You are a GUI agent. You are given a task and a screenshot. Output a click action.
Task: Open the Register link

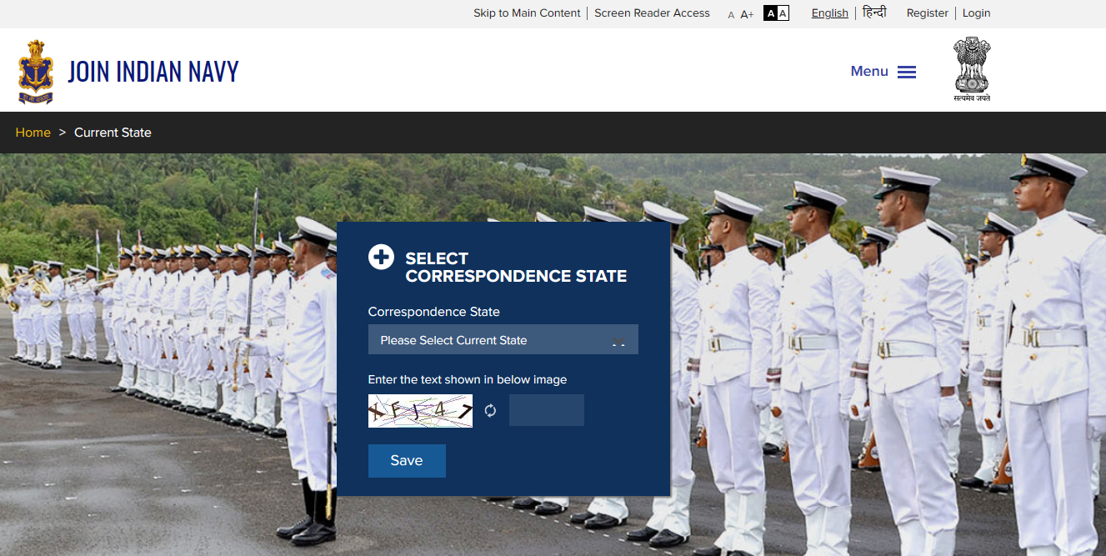pyautogui.click(x=927, y=13)
